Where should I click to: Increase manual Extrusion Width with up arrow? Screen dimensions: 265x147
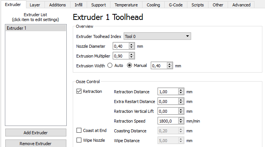[170, 64]
